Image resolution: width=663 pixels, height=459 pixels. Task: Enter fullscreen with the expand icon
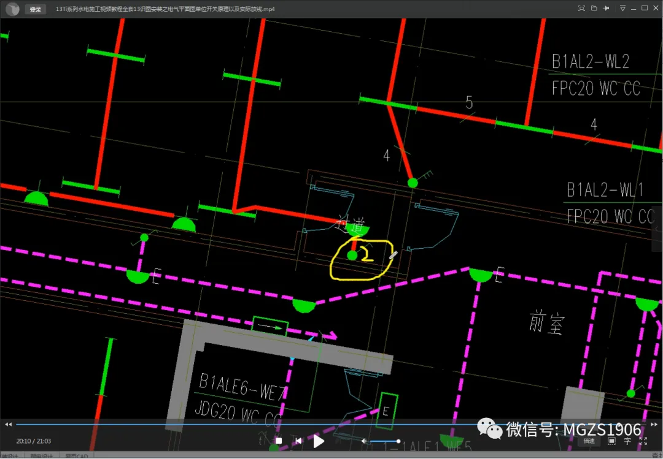tap(643, 441)
